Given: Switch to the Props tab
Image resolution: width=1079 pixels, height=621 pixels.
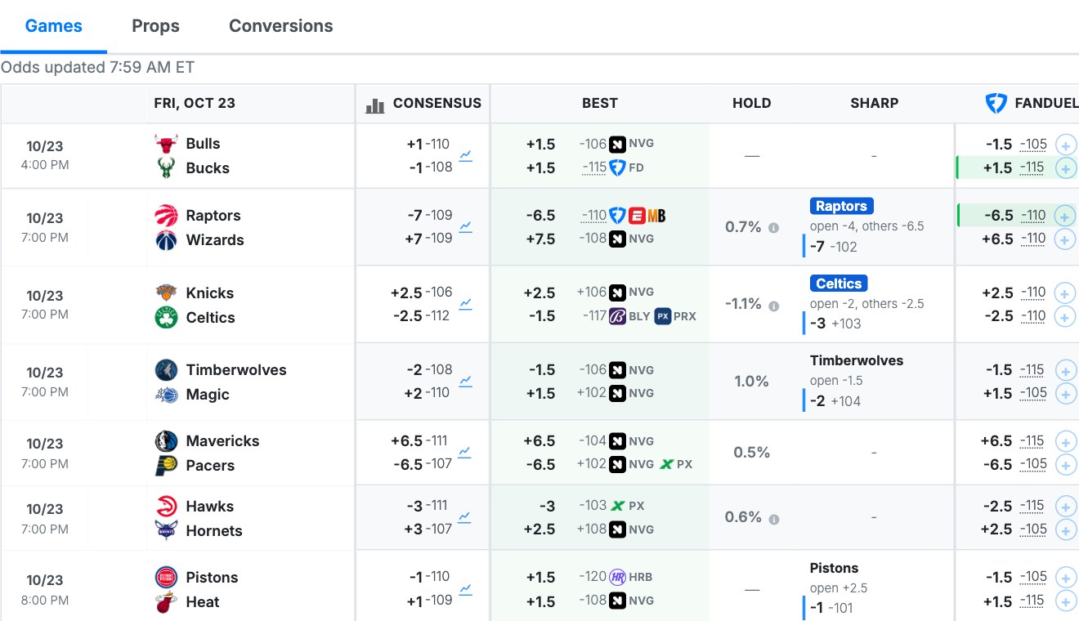Looking at the screenshot, I should click(155, 26).
